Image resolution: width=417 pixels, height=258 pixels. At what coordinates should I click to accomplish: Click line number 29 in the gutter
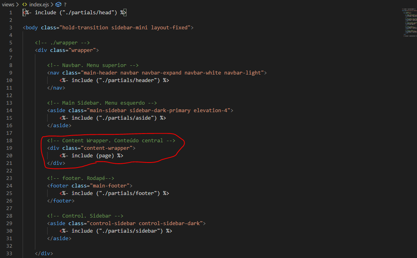pos(9,224)
